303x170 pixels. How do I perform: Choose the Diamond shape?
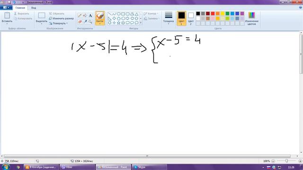[x=114, y=18]
